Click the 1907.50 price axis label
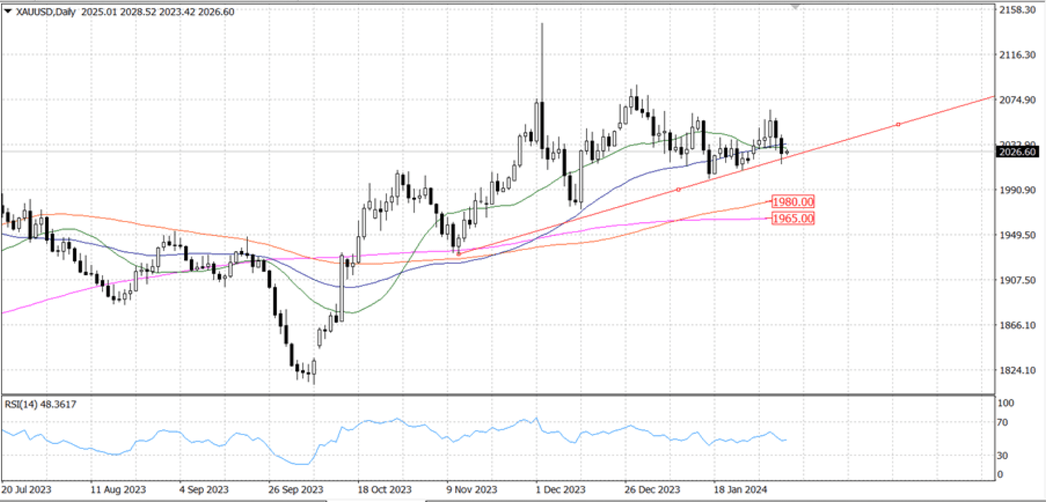Screen dimensions: 1046x502 [1017, 280]
